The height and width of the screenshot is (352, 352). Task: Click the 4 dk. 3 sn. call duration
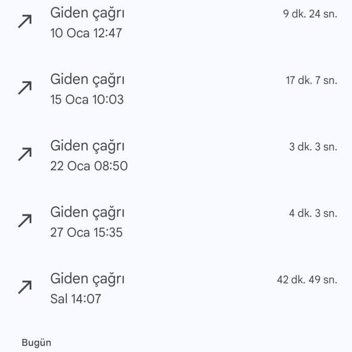(313, 214)
